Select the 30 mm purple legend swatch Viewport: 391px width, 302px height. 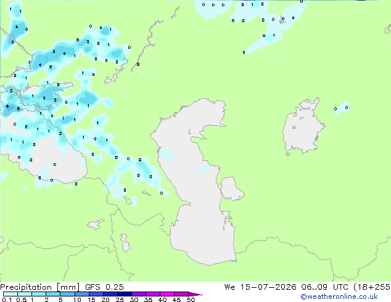click(139, 294)
